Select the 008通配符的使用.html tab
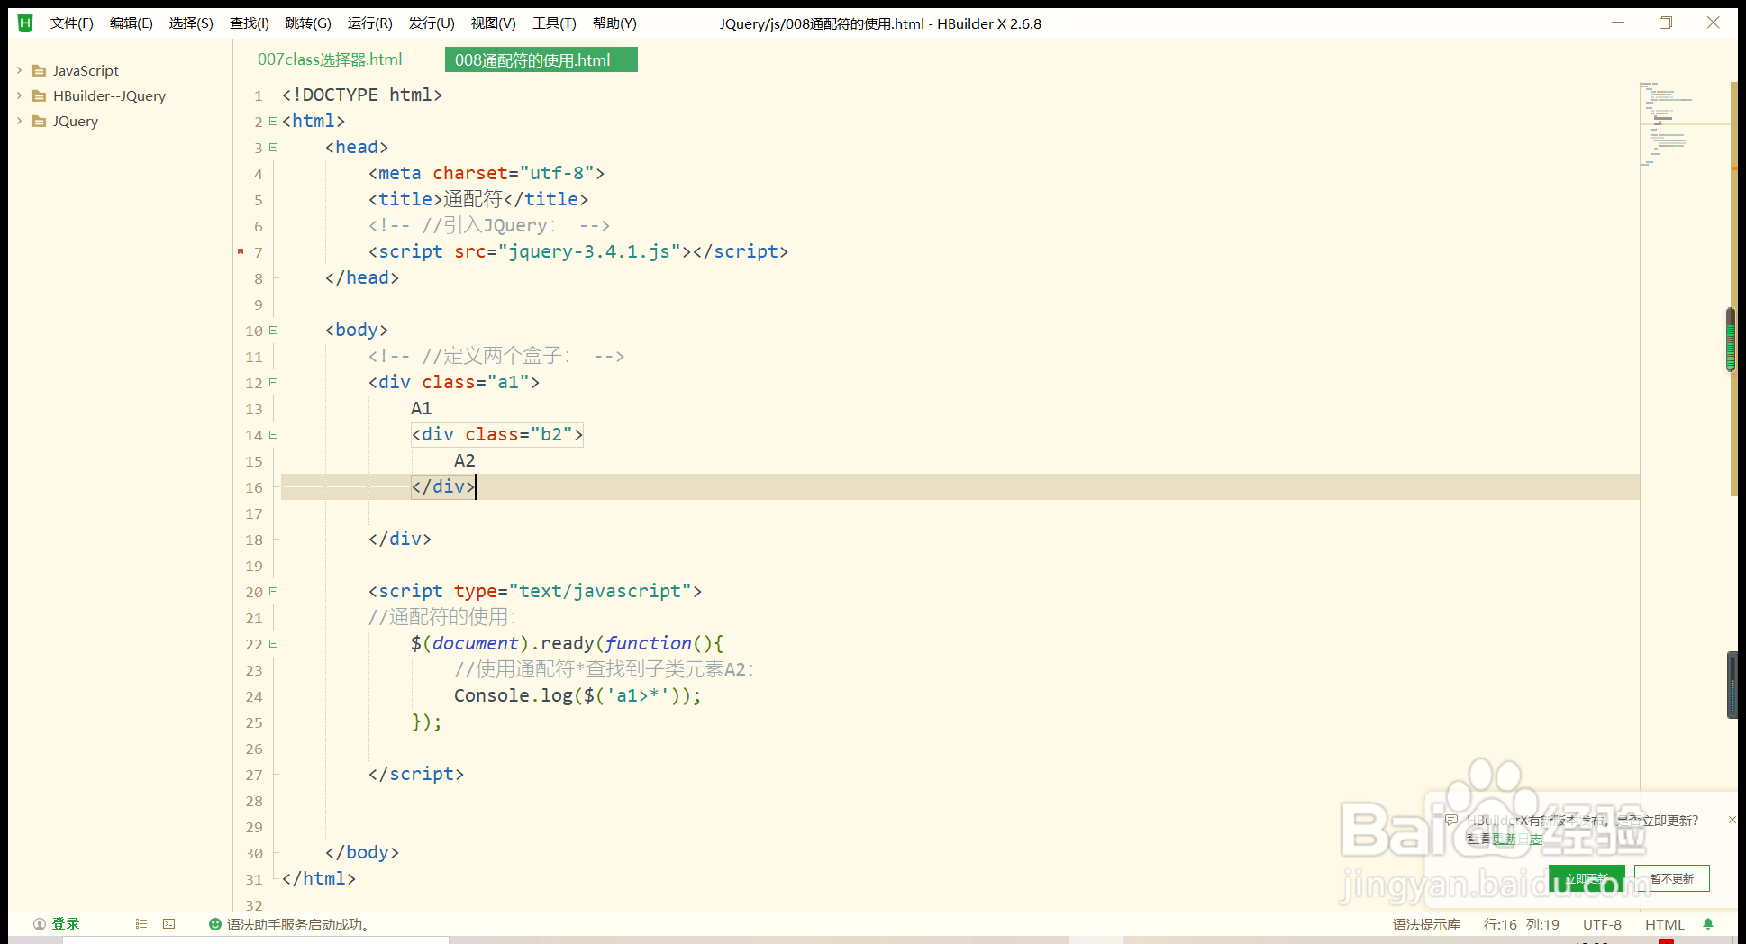1746x944 pixels. pos(541,59)
